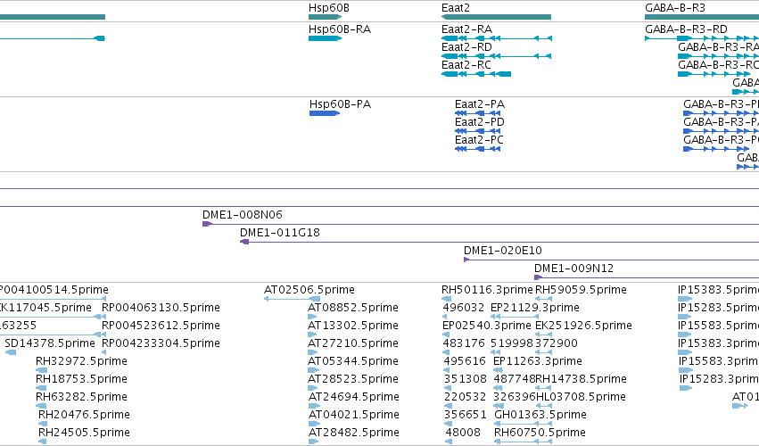
Task: Select the Eaat2-RD transcript feature
Action: (x=496, y=56)
